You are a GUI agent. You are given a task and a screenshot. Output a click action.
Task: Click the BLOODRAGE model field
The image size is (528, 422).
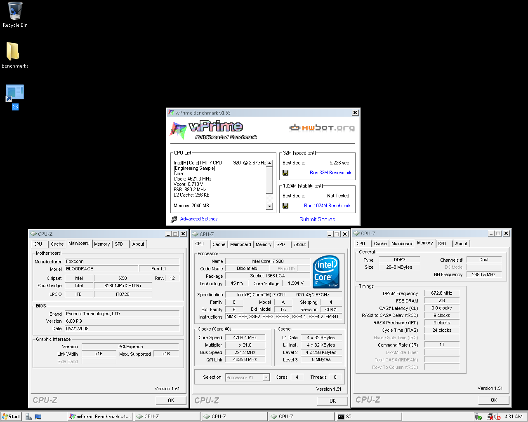point(101,269)
